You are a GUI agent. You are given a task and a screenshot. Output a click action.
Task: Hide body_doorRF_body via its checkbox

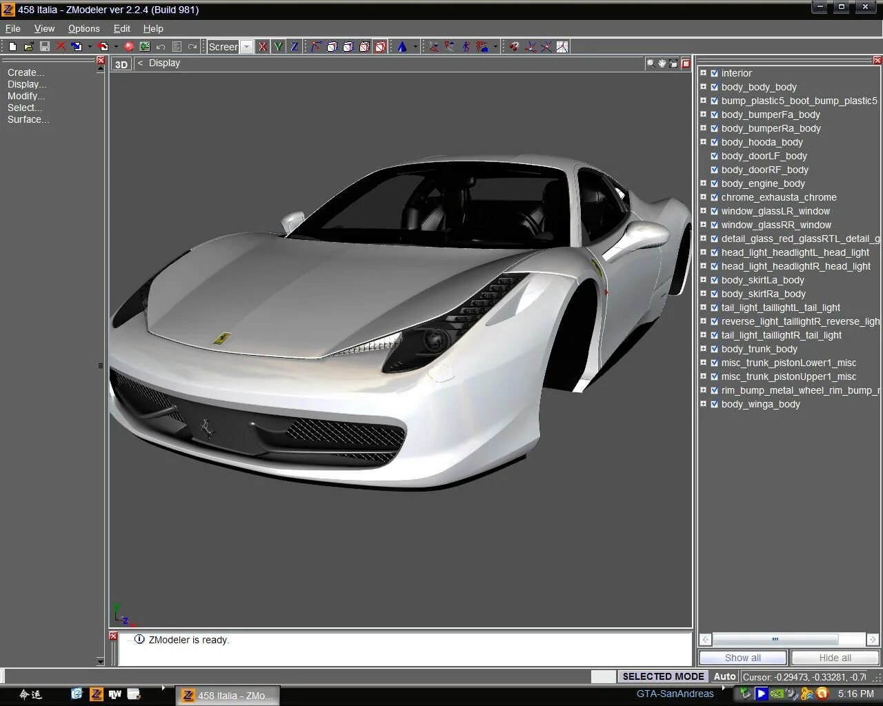(715, 170)
